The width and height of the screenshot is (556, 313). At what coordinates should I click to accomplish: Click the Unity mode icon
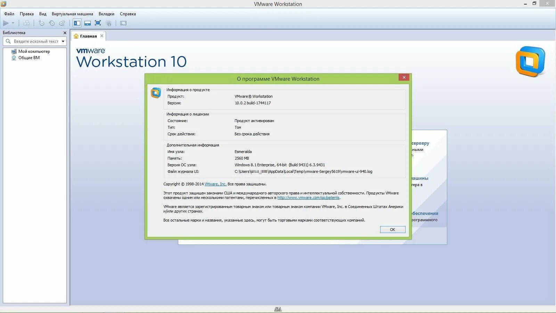[108, 23]
